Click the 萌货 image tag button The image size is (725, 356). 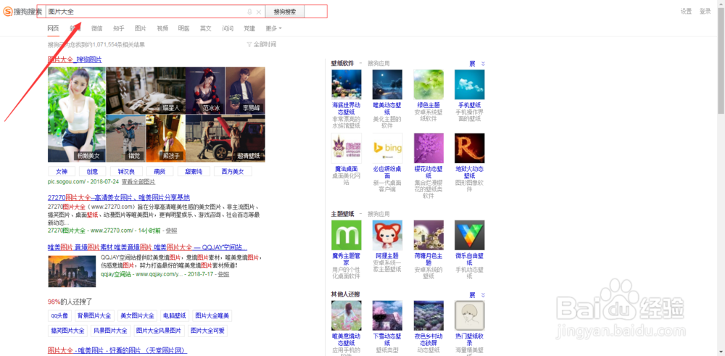click(x=160, y=172)
